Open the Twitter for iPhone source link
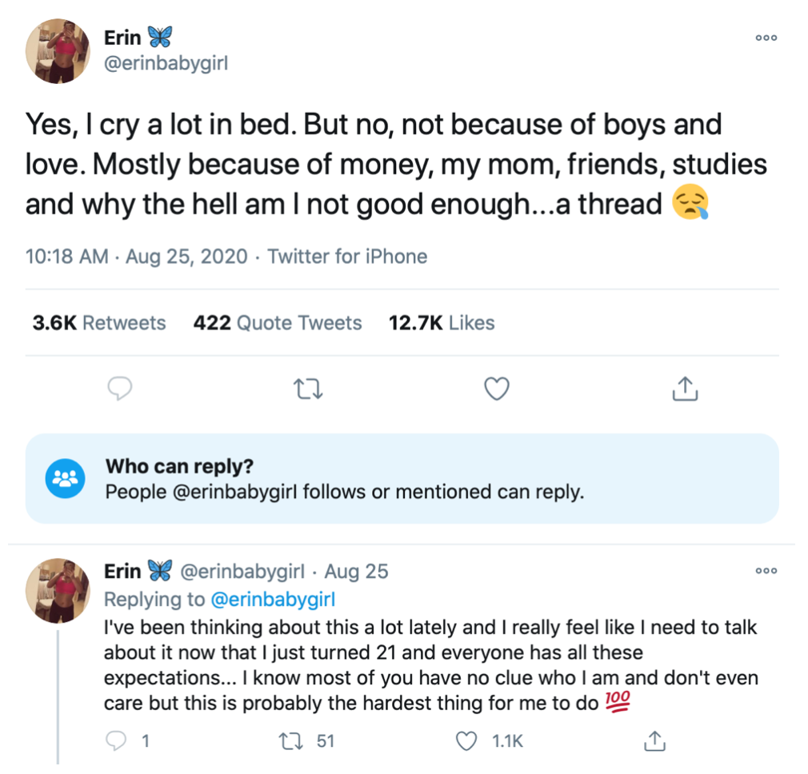The image size is (808, 774). tap(347, 257)
